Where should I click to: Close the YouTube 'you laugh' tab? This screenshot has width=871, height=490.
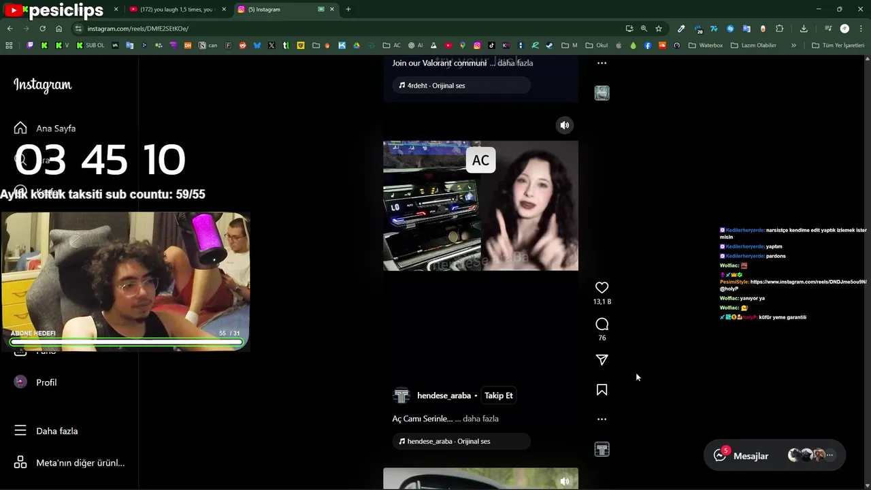point(223,10)
